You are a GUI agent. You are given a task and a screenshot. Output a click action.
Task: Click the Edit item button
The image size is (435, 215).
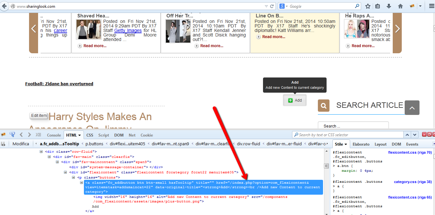point(39,116)
